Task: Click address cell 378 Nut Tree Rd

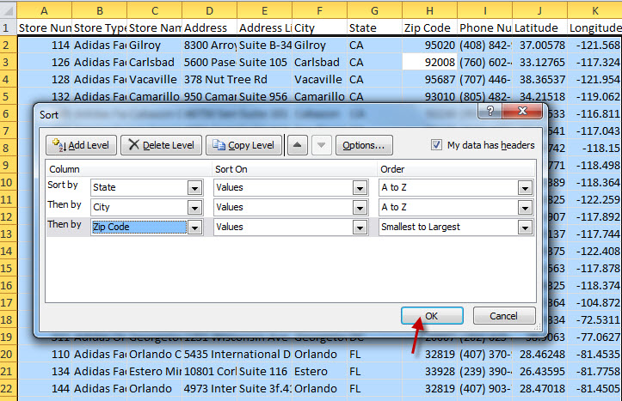Action: click(210, 80)
